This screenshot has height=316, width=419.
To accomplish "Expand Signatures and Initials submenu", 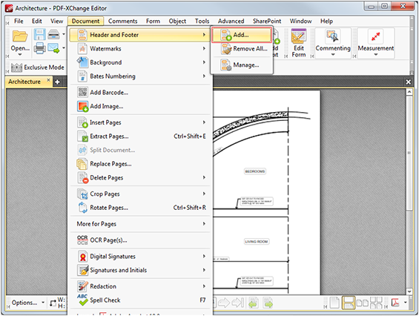I will point(140,270).
